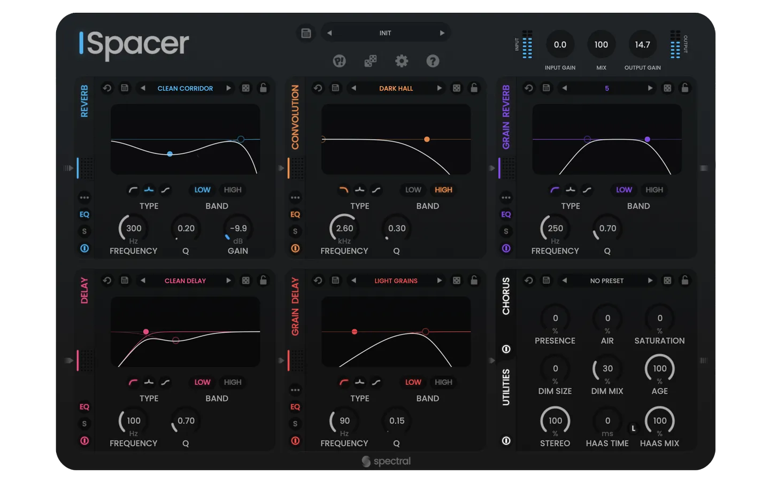Open the Grain Delay EQ tab
Image resolution: width=770 pixels, height=481 pixels.
[295, 407]
